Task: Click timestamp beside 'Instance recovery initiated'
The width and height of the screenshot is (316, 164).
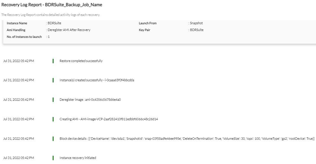Action: click(19, 158)
